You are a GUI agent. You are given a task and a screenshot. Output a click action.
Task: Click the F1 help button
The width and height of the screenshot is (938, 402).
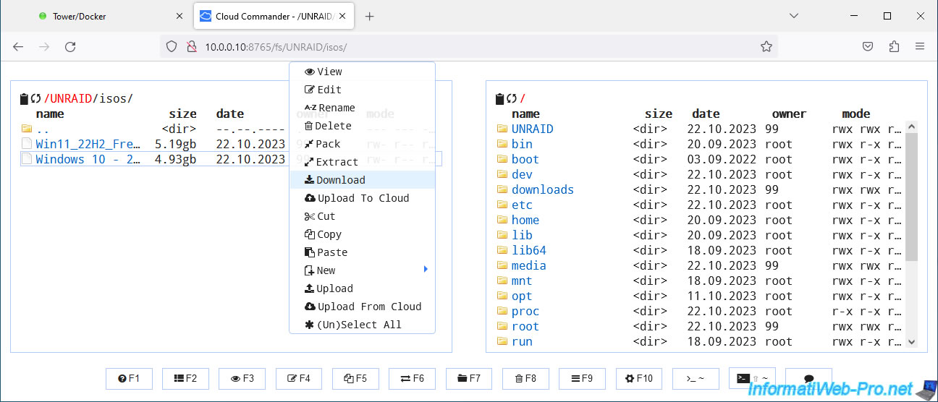click(x=130, y=378)
